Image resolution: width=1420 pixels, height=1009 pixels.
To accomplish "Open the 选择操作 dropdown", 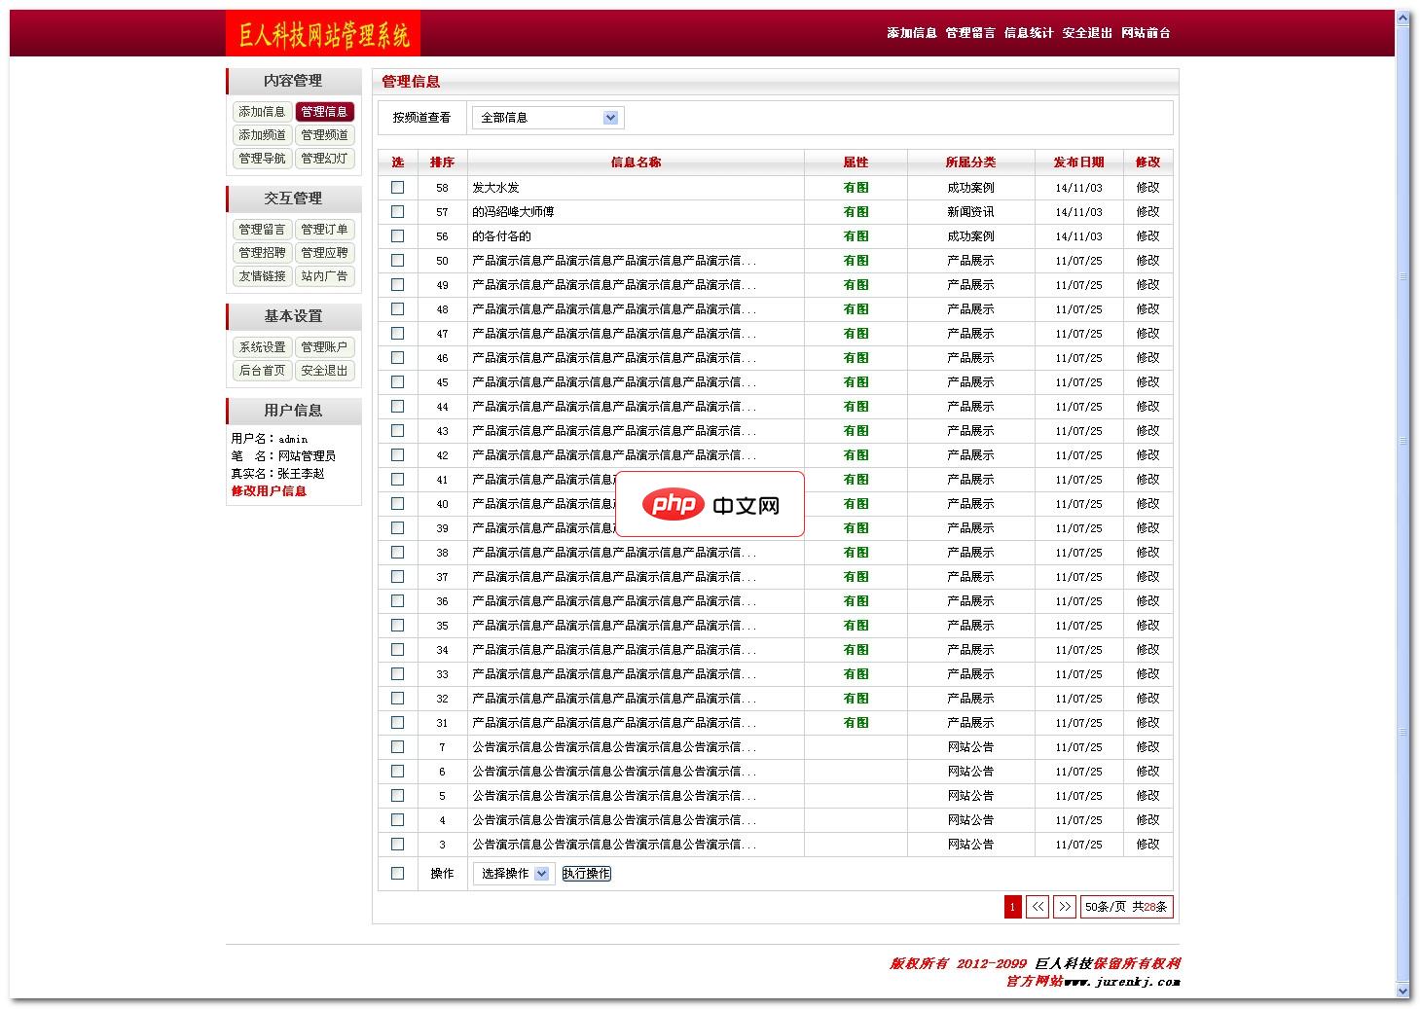I will [514, 874].
